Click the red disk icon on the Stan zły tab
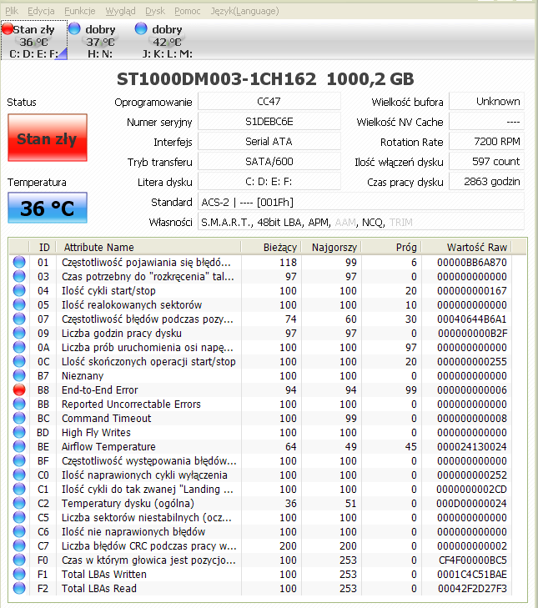 [8, 28]
